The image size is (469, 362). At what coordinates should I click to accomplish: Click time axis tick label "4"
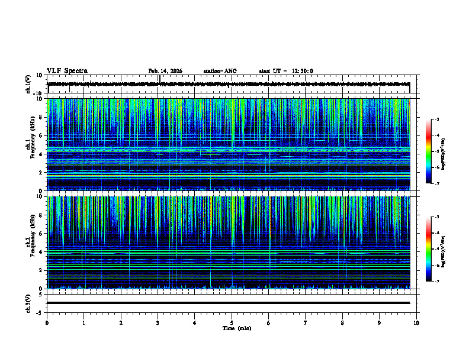click(195, 323)
